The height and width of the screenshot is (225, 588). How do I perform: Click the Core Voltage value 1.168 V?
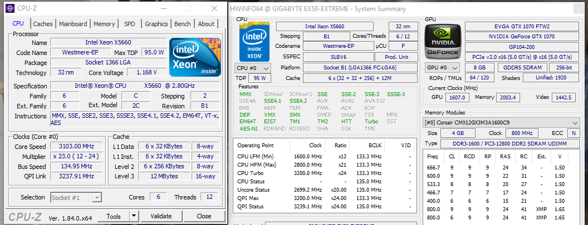147,72
